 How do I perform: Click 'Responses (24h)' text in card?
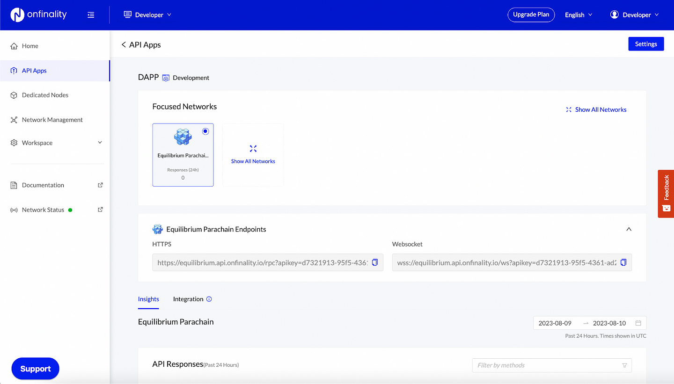183,170
